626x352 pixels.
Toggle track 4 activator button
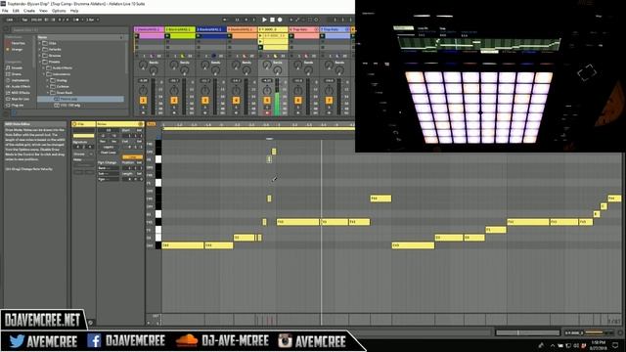click(236, 101)
